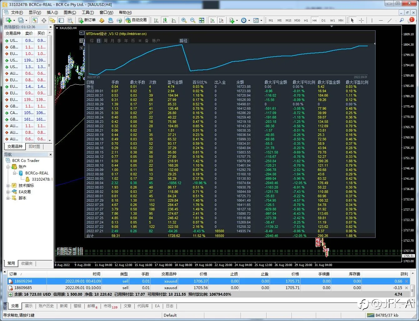The image size is (419, 321).
Task: Expand the EA交易 tree node
Action: coord(8,192)
